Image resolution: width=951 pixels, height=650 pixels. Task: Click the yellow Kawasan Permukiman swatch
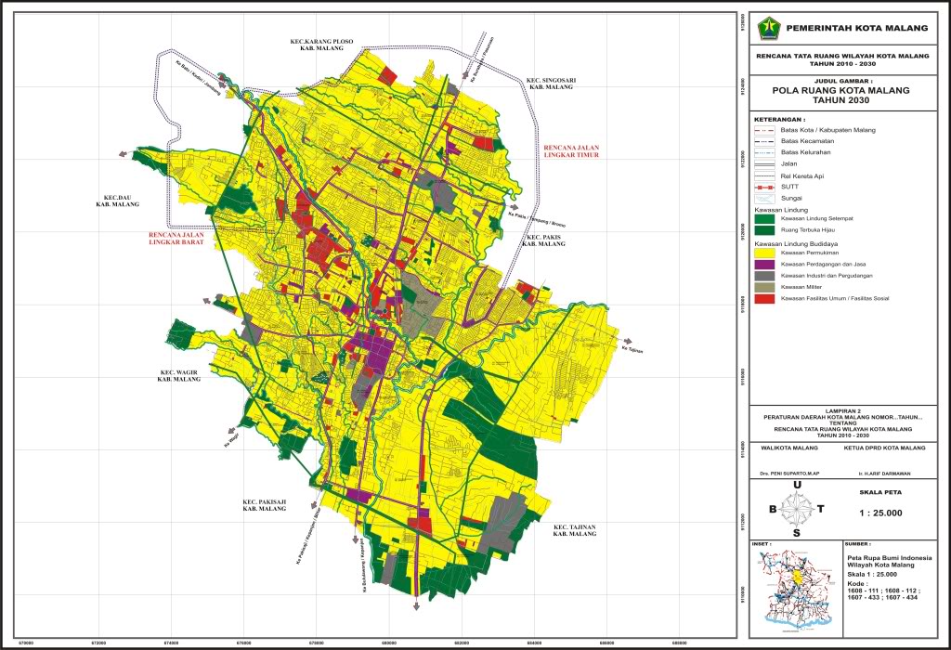(x=765, y=253)
